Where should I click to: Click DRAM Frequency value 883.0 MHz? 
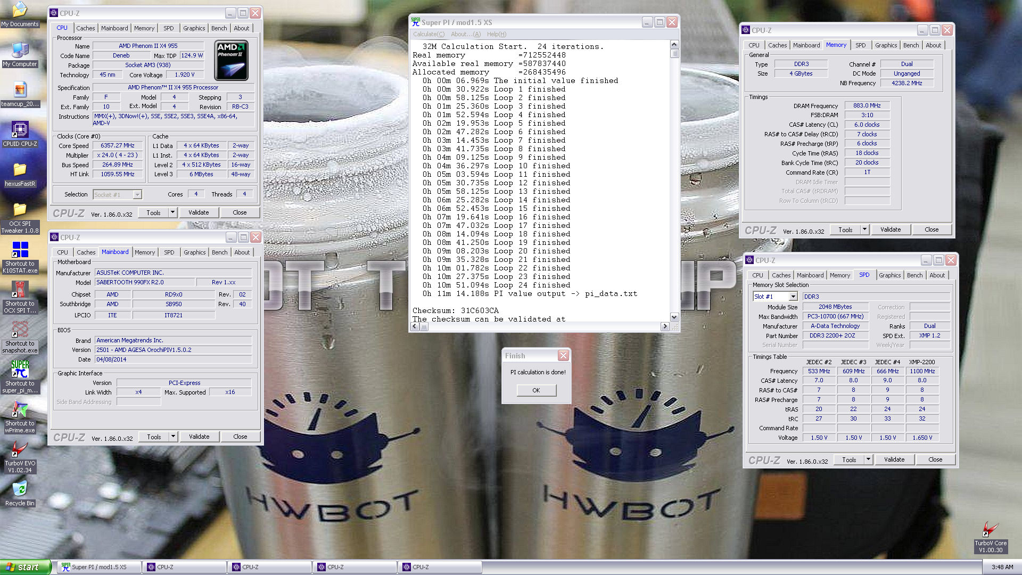(x=867, y=105)
